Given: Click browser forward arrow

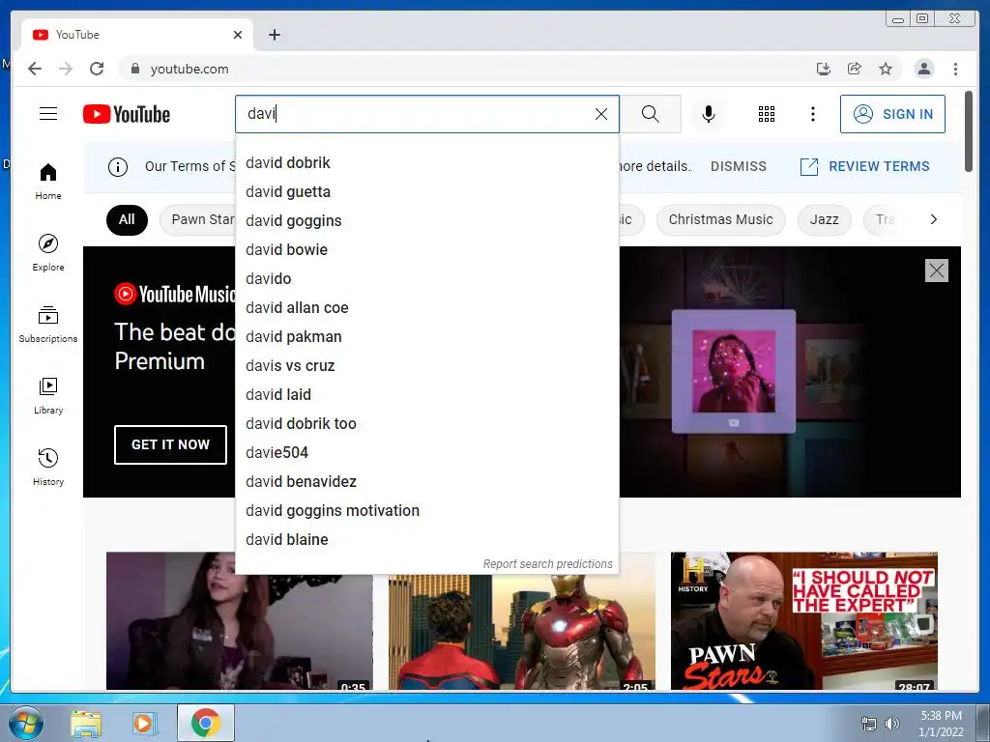Looking at the screenshot, I should pos(66,69).
